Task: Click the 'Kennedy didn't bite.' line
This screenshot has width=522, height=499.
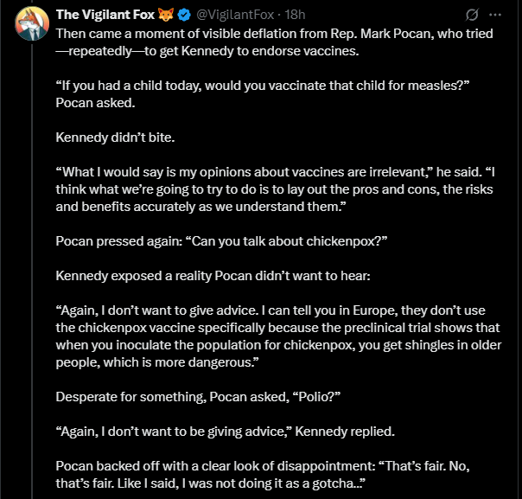Action: click(x=115, y=138)
